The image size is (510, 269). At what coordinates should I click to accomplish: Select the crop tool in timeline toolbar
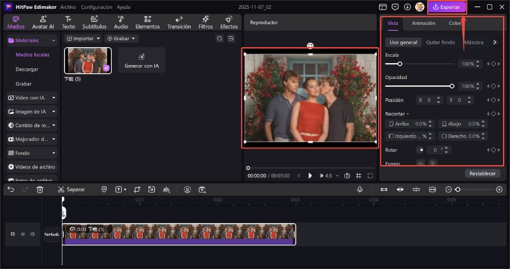[x=137, y=189]
